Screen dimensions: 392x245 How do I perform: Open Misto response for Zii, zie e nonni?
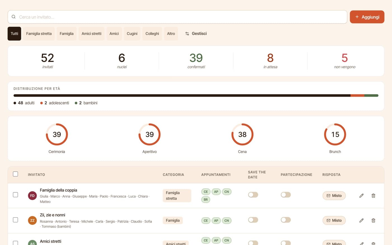[x=334, y=220]
